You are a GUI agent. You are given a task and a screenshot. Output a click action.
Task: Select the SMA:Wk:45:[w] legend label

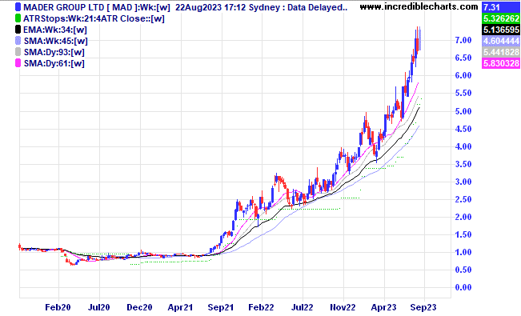click(56, 42)
